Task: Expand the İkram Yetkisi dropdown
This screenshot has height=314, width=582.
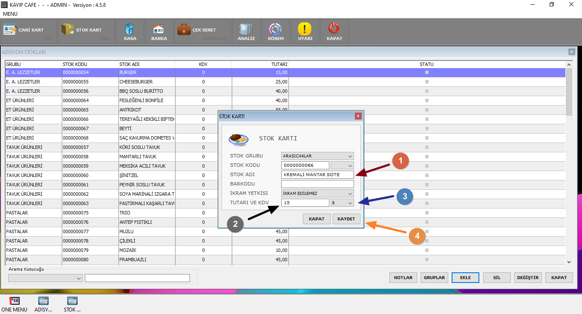Action: [x=350, y=194]
